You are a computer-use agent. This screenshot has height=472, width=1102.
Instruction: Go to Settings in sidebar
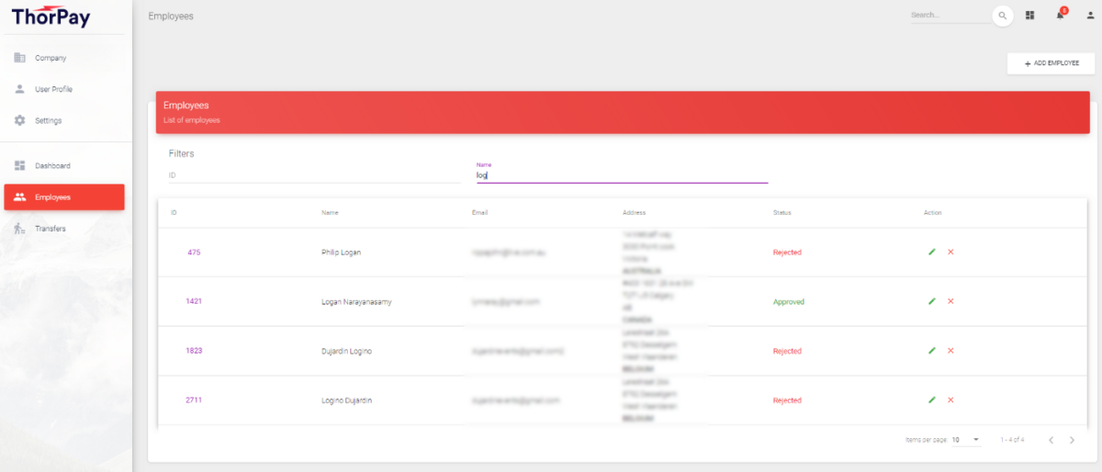(48, 120)
